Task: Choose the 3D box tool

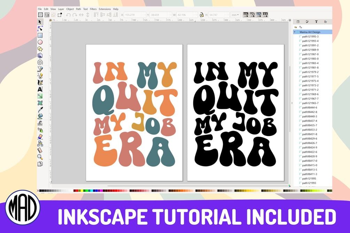Action: coord(40,56)
